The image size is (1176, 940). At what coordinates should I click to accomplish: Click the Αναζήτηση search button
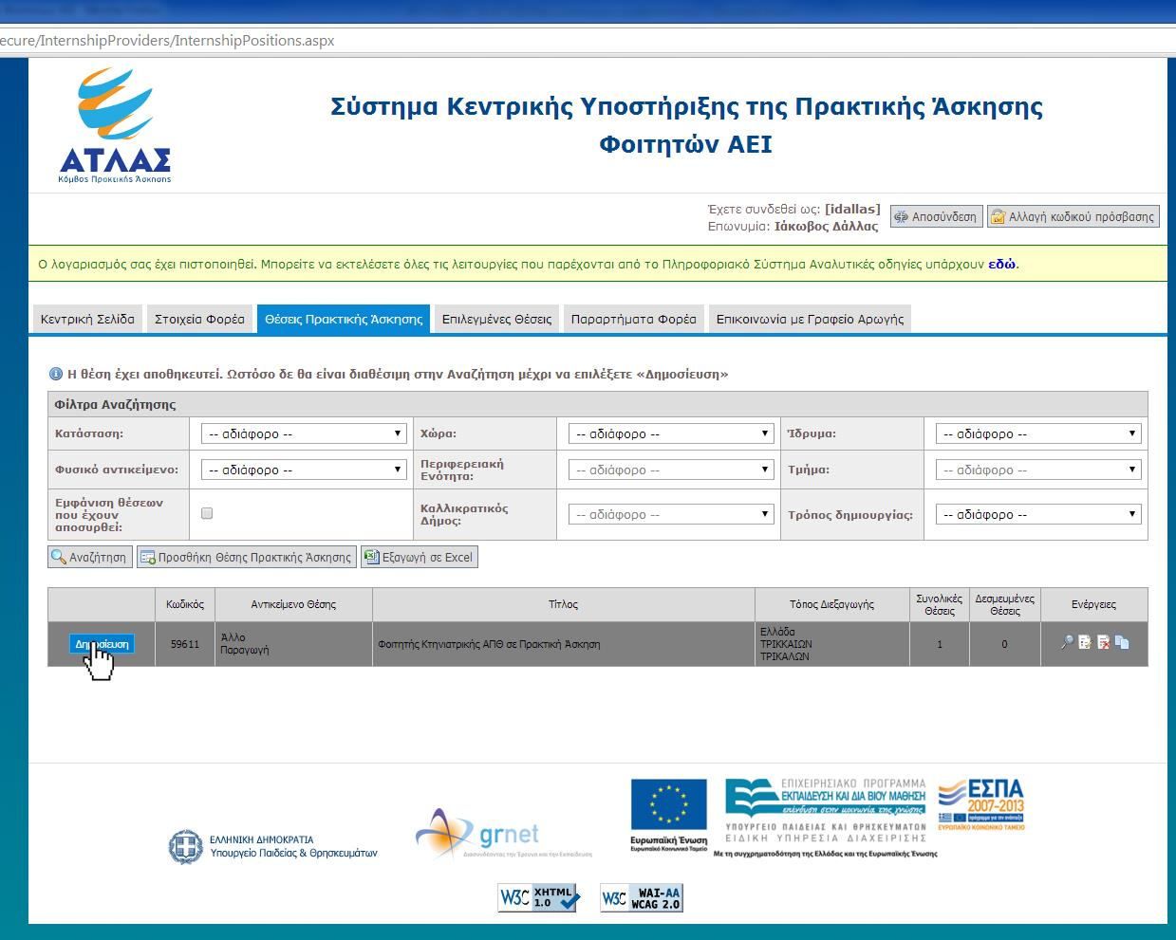coord(89,557)
